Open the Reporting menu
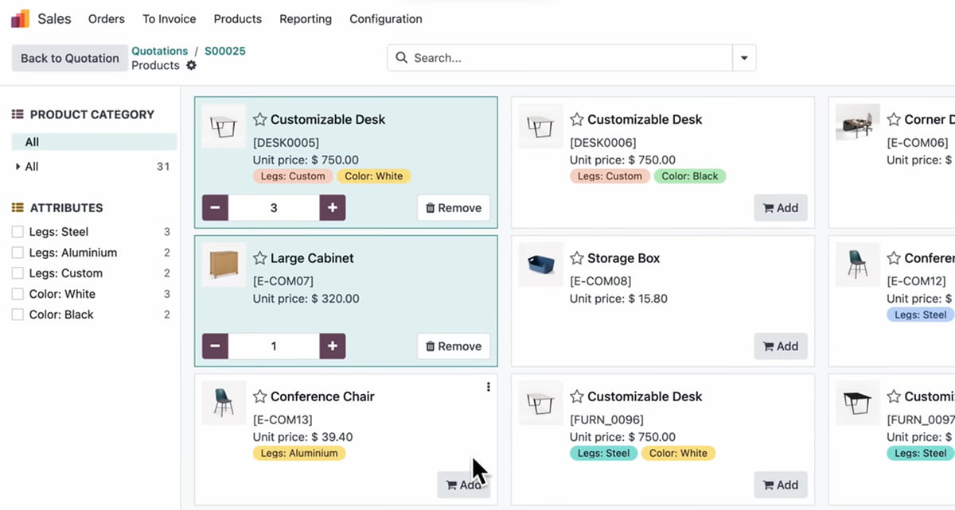The width and height of the screenshot is (955, 510). [x=306, y=18]
